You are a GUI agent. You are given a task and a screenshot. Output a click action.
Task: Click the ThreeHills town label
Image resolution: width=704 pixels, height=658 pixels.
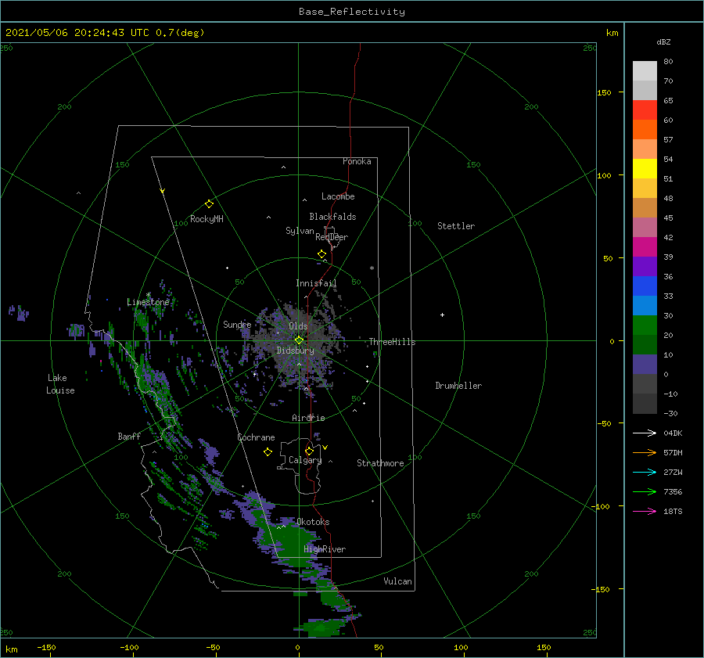392,342
